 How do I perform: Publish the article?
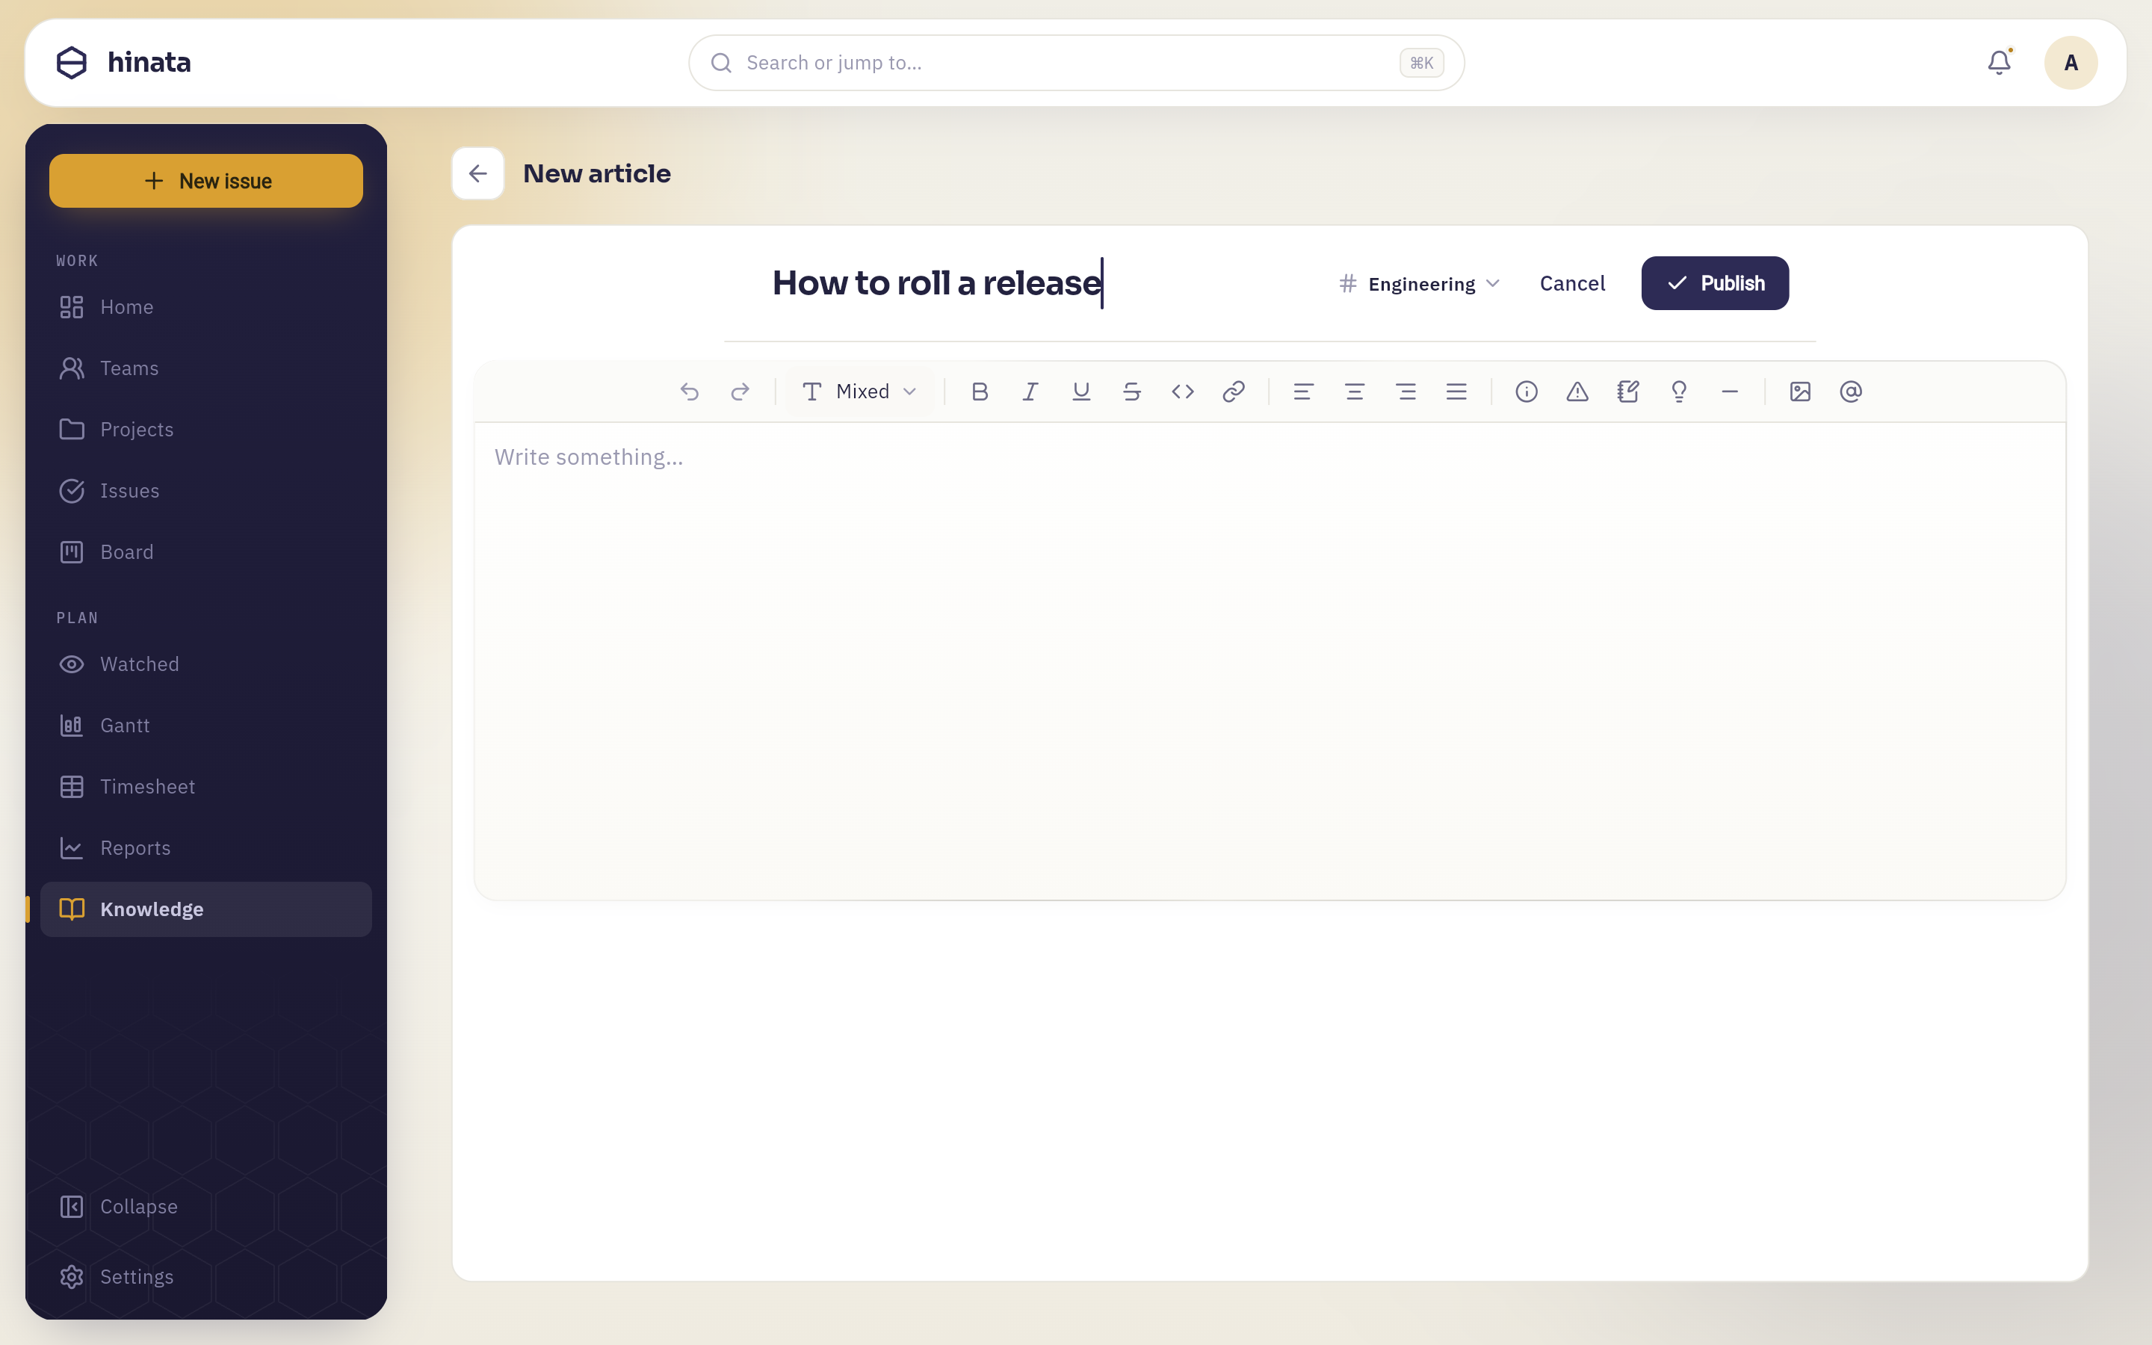pyautogui.click(x=1714, y=283)
